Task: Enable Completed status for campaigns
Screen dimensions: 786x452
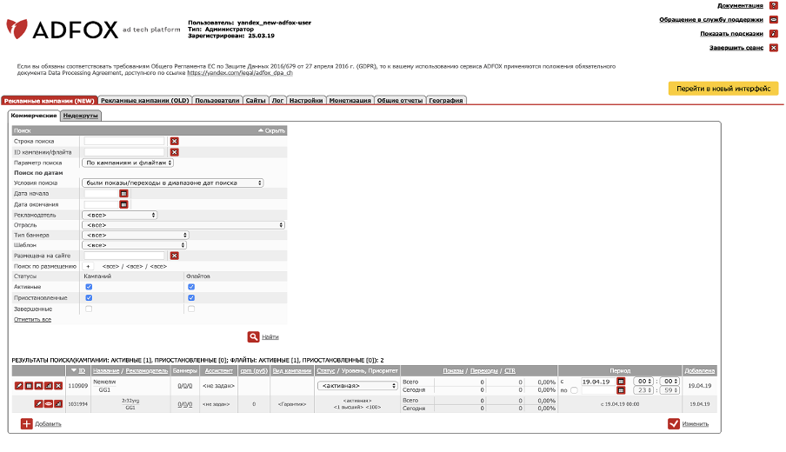Action: pyautogui.click(x=89, y=309)
